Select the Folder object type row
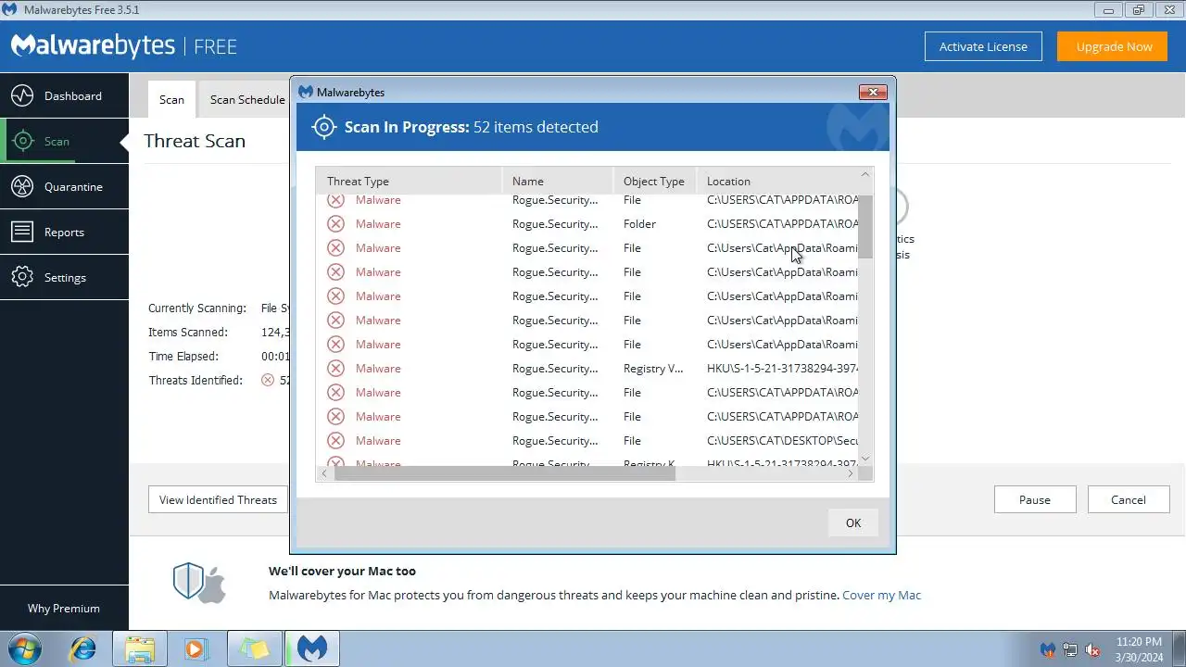The width and height of the screenshot is (1186, 667). tap(587, 223)
